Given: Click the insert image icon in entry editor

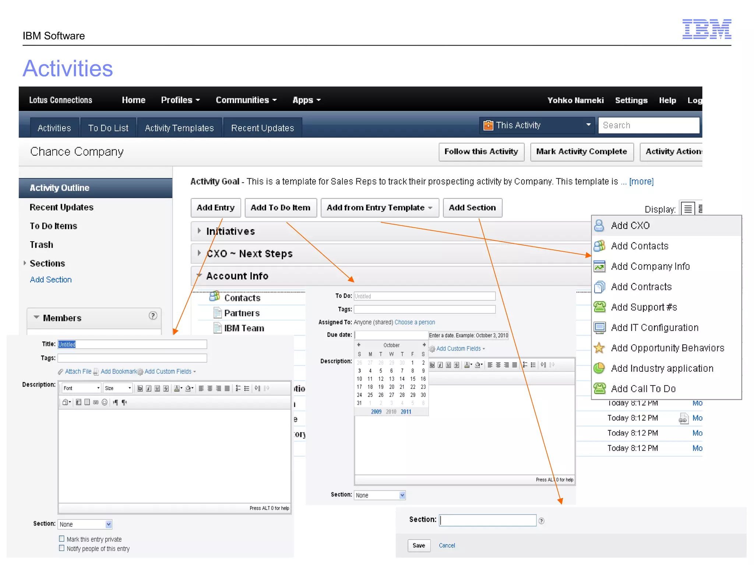Looking at the screenshot, I should coord(78,402).
